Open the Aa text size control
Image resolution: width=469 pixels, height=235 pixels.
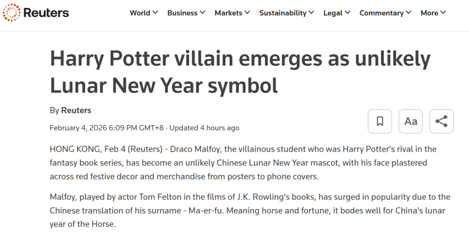[411, 121]
